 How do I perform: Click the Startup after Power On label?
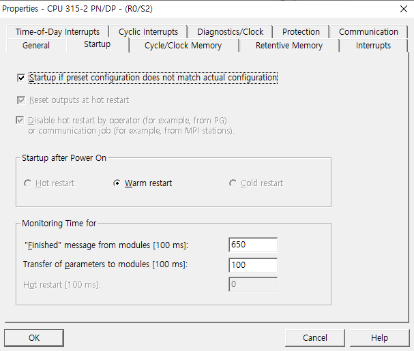click(x=64, y=158)
